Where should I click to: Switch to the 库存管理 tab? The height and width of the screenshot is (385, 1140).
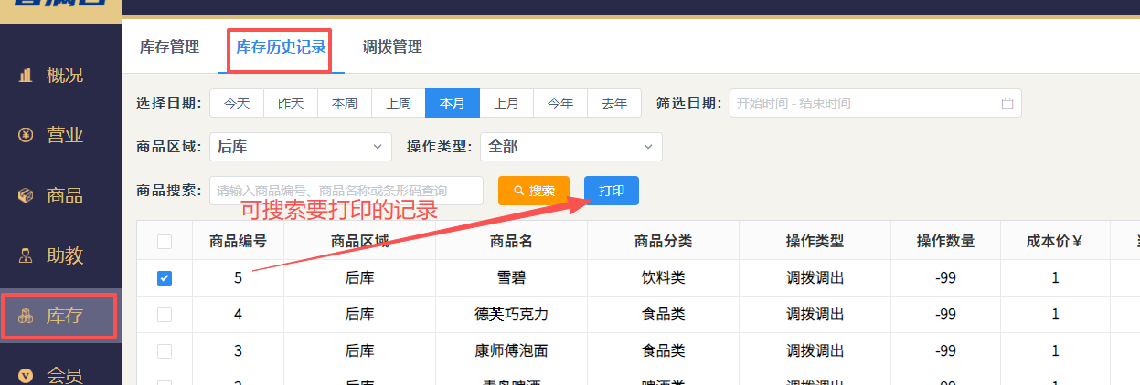pyautogui.click(x=169, y=47)
